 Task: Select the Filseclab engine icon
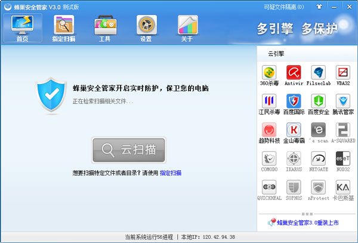[x=319, y=73]
